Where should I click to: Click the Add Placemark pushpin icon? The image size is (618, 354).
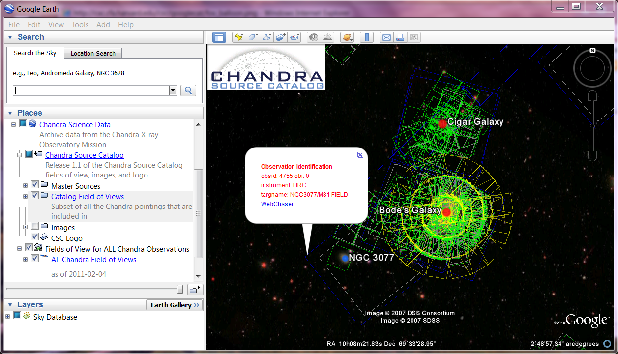(239, 37)
